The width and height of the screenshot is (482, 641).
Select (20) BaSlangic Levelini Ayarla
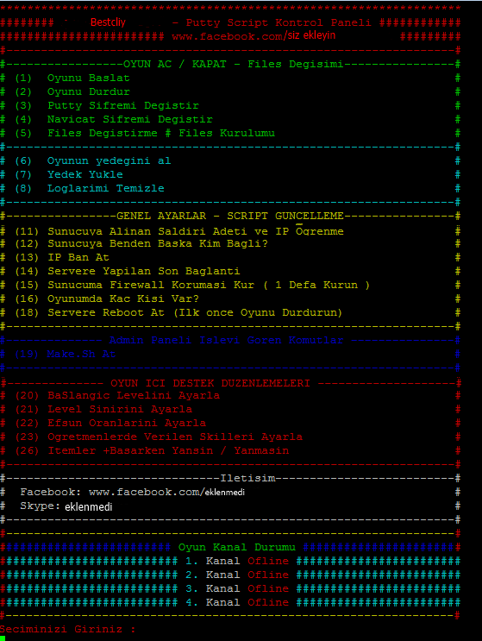click(x=117, y=396)
